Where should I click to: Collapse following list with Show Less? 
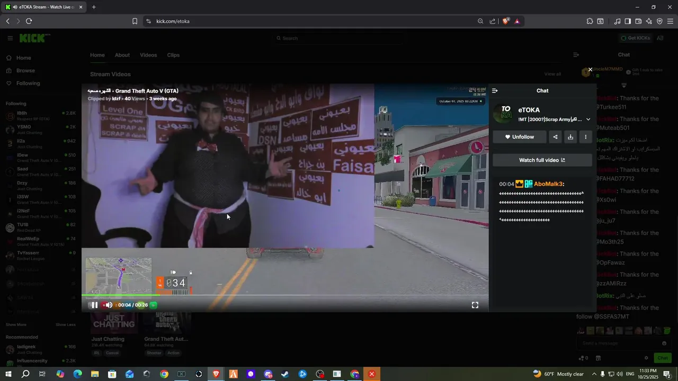tap(66, 324)
